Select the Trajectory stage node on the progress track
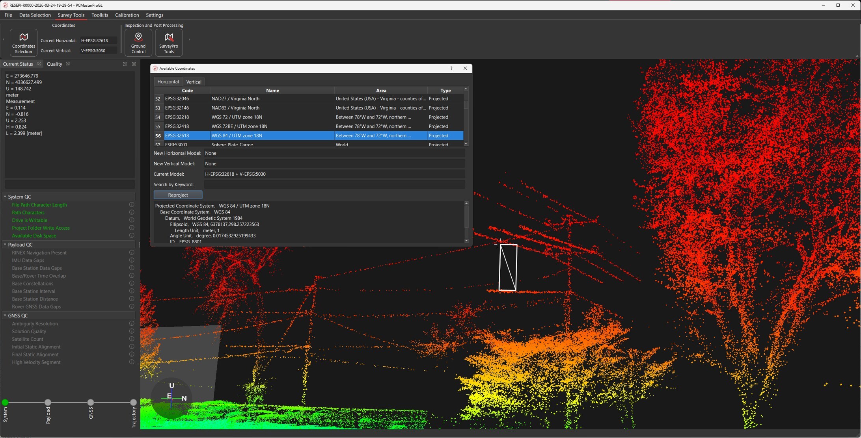The width and height of the screenshot is (861, 438). coord(133,402)
